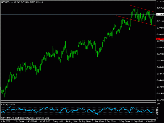Click the 7 Sep 20:00 time label
The image size is (164, 123).
110,121
